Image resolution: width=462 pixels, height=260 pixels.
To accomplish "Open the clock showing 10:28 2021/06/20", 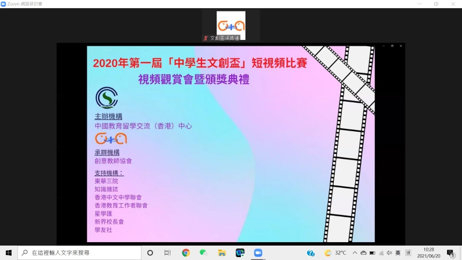I will click(429, 253).
